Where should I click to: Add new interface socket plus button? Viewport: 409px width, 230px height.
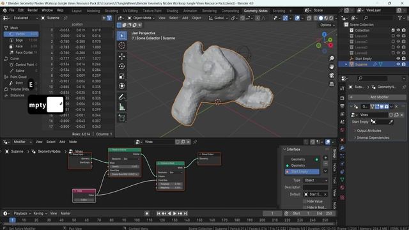coord(325,158)
